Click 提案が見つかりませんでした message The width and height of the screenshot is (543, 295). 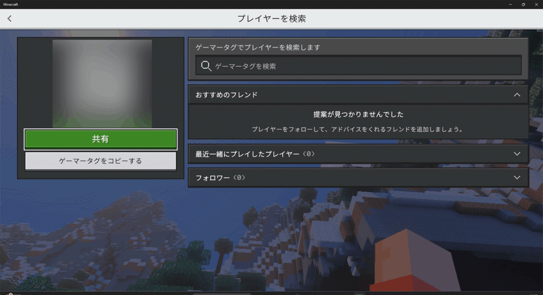click(358, 114)
